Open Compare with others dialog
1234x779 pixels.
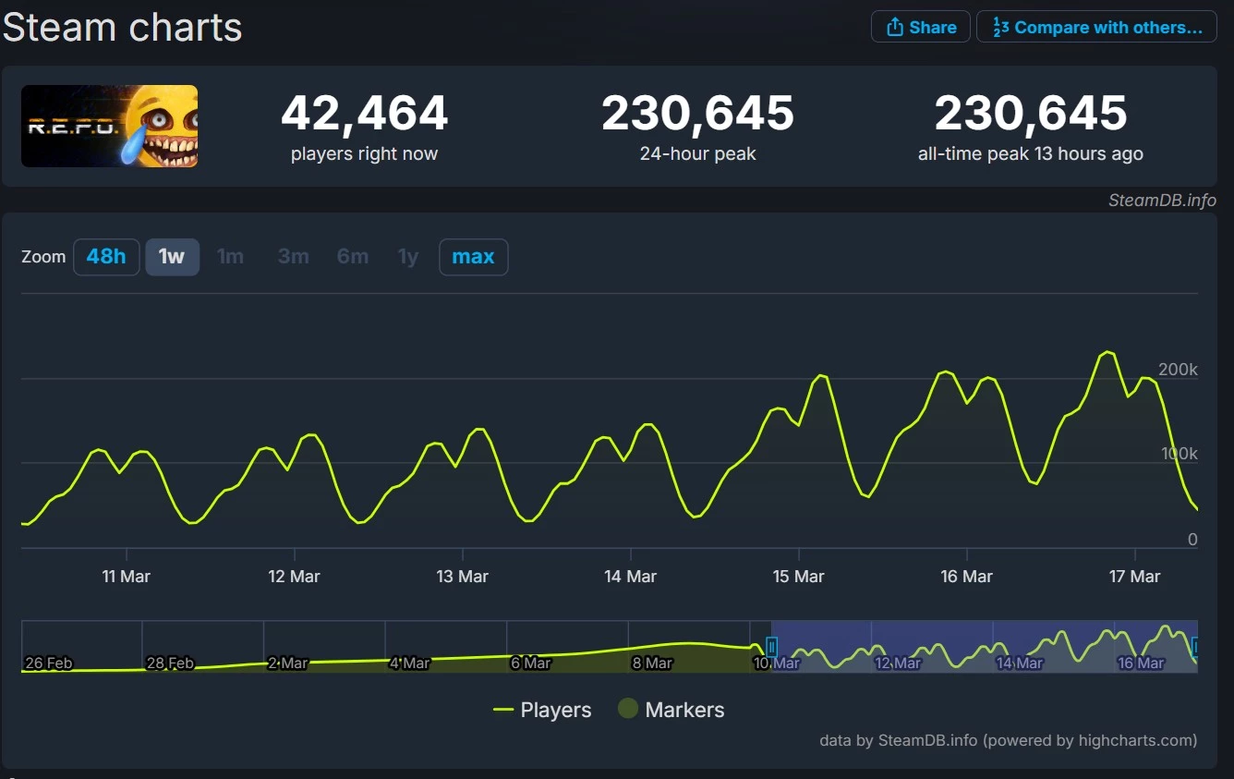1096,27
